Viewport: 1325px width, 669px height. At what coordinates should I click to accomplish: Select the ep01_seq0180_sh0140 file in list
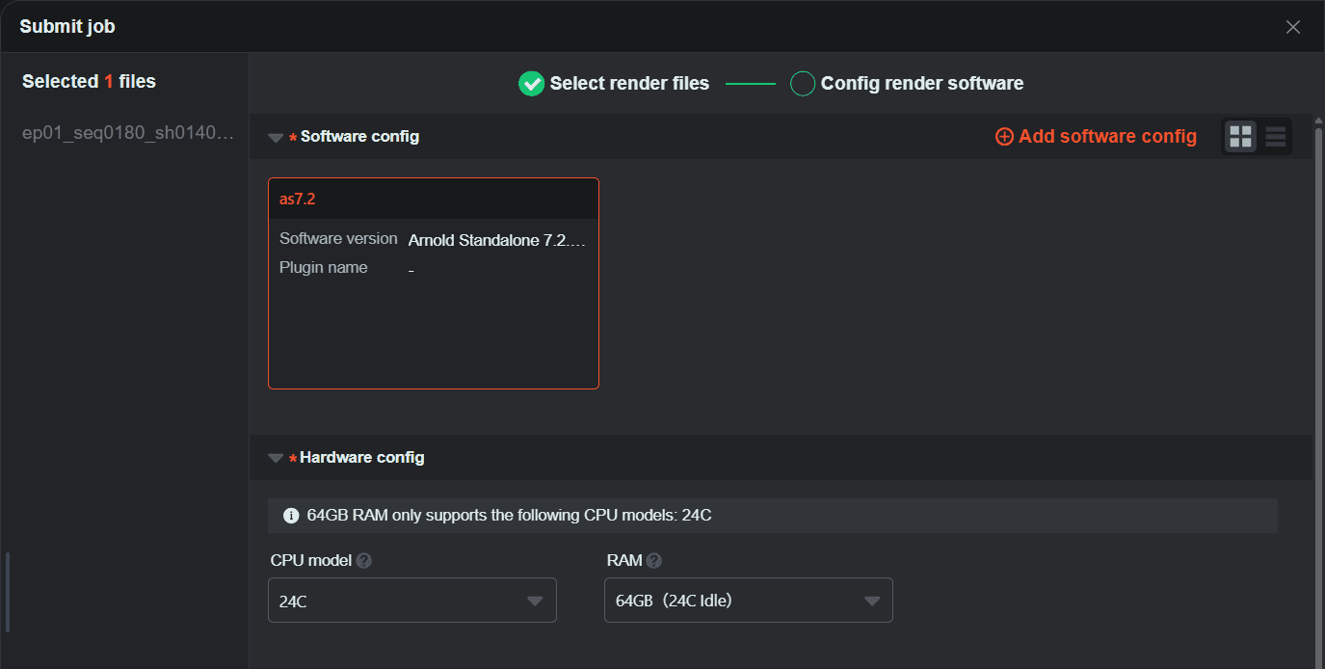coord(127,134)
